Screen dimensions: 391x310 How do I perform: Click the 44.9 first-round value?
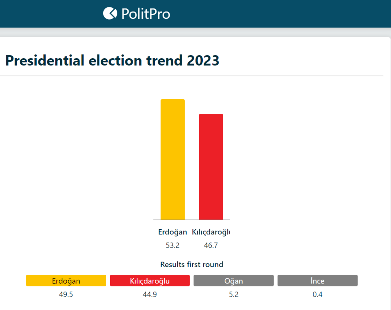(x=150, y=294)
